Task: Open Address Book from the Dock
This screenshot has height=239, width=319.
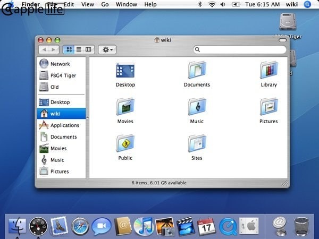Action: point(123,226)
